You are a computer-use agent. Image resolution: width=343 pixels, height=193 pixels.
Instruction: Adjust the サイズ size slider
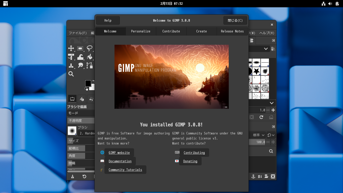(81, 141)
